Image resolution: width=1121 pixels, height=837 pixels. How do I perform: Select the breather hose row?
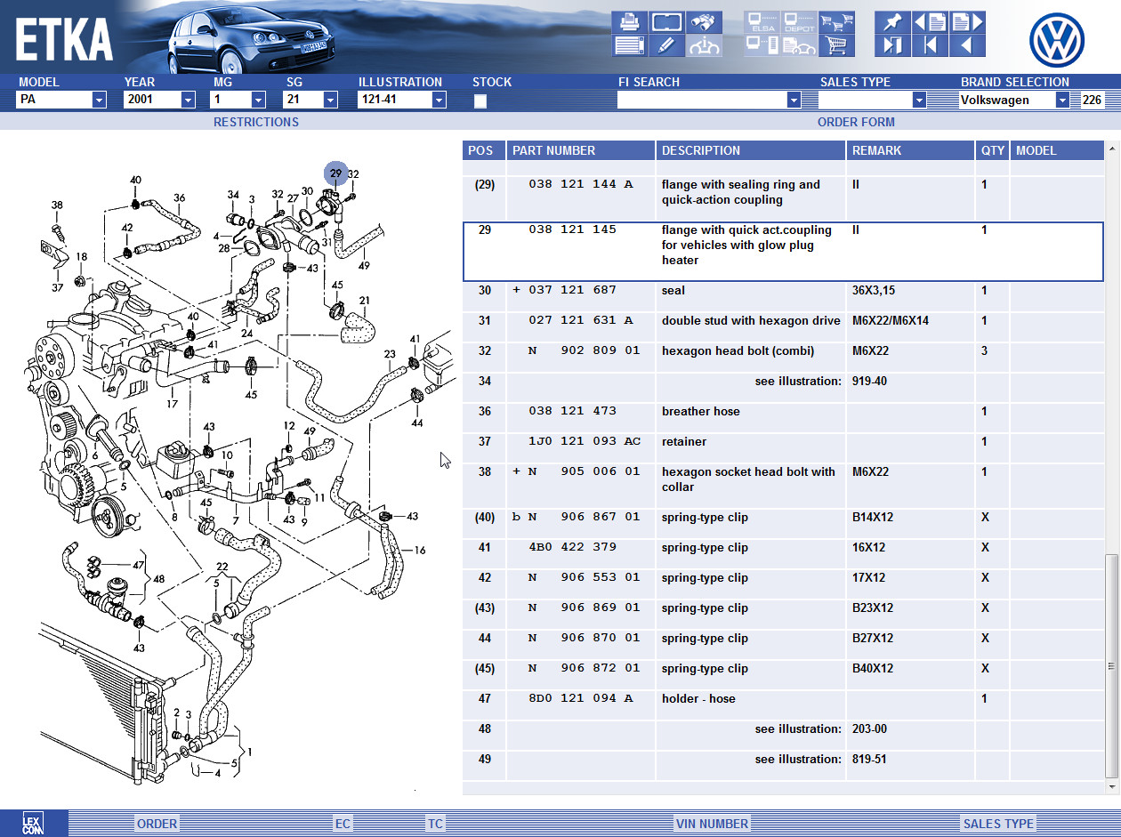[700, 412]
